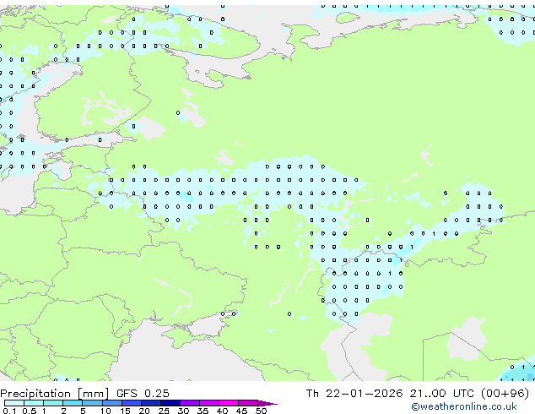Click the '15' legend scale label
The image size is (535, 414).
pyautogui.click(x=125, y=411)
